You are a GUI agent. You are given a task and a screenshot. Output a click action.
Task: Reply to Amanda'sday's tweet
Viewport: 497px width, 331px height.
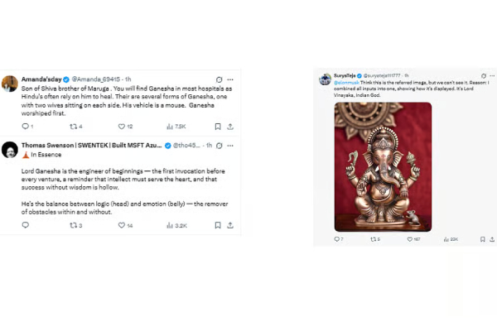coord(26,127)
